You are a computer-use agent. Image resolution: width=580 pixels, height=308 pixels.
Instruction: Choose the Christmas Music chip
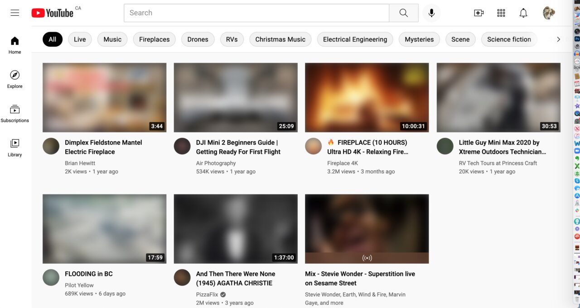pos(280,39)
